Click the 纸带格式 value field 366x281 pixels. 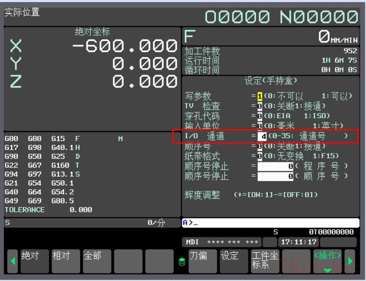coord(260,156)
